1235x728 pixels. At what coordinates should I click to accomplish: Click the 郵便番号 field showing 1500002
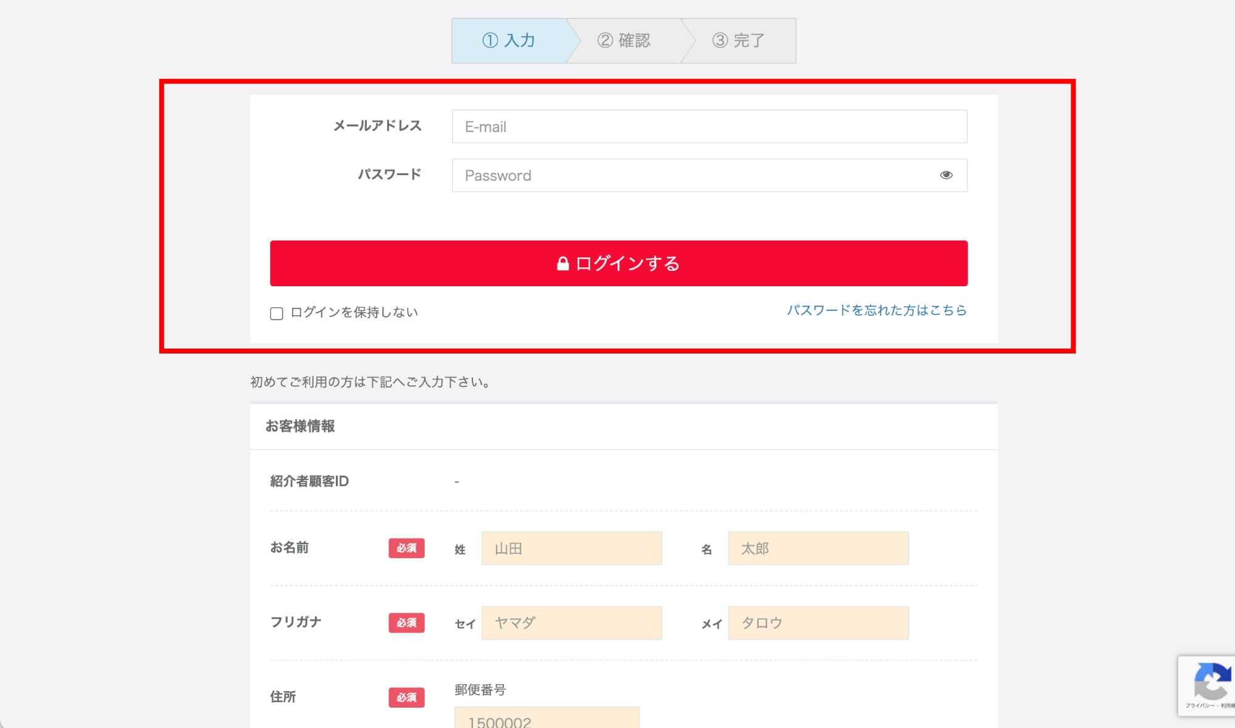coord(546,720)
